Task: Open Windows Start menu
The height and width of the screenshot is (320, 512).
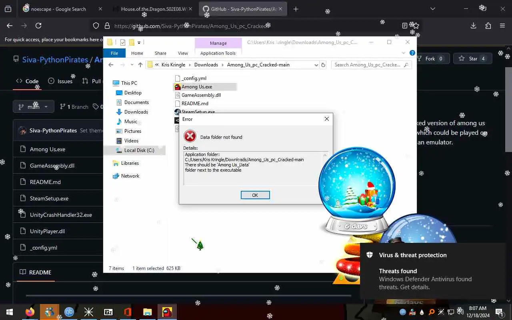Action: pos(9,312)
